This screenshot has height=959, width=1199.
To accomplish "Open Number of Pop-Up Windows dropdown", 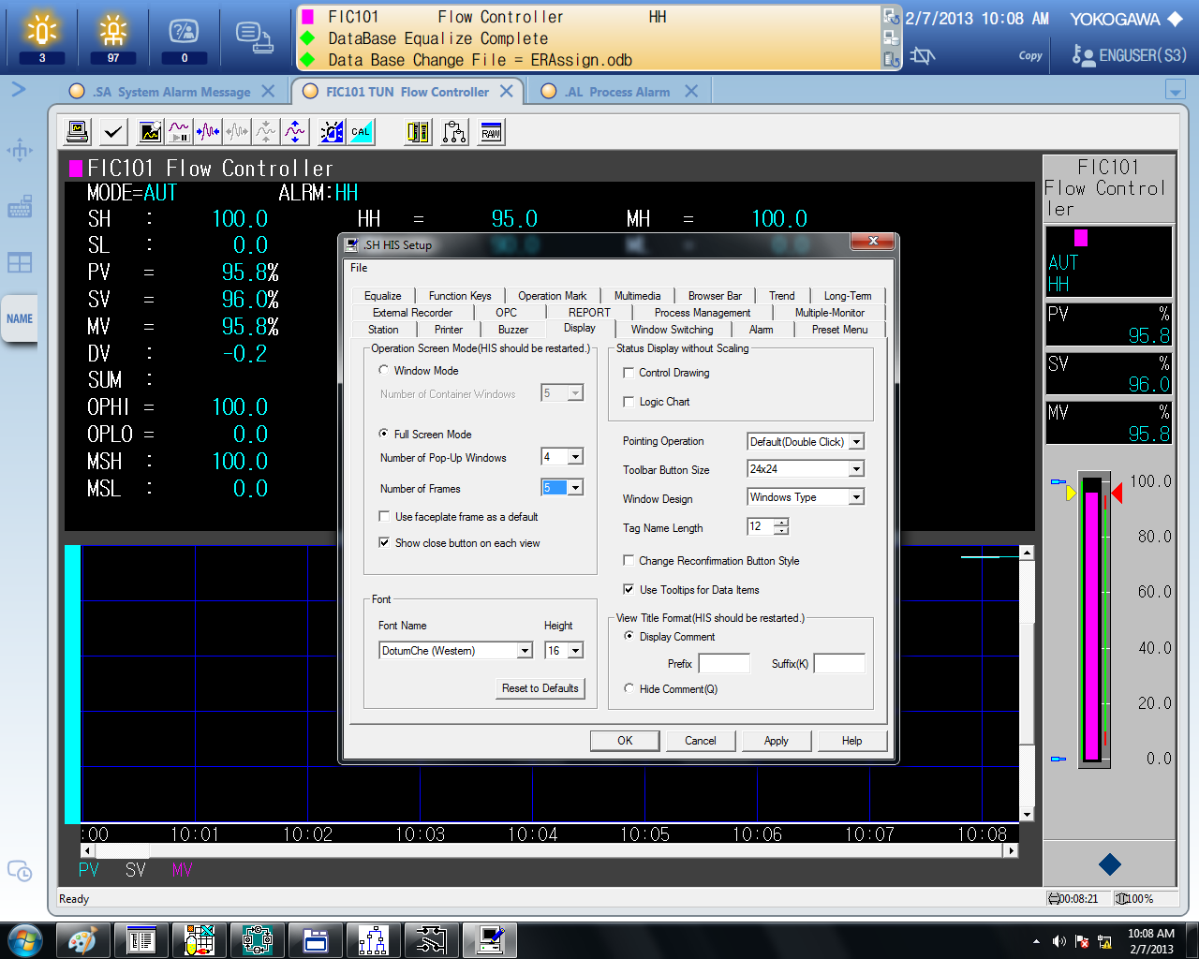I will click(576, 457).
